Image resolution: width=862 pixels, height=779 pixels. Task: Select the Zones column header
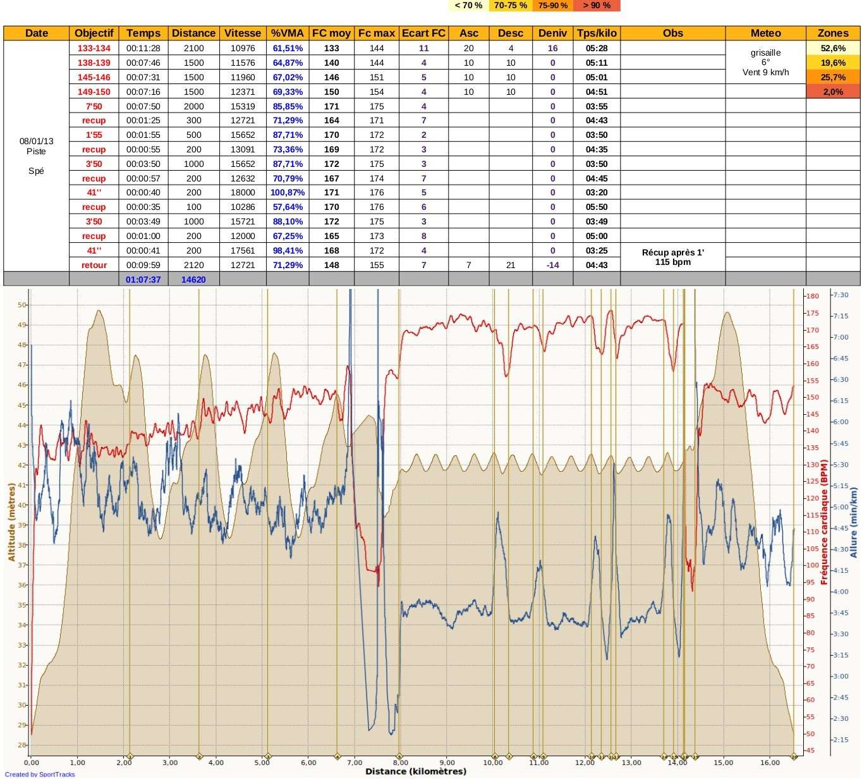point(833,33)
